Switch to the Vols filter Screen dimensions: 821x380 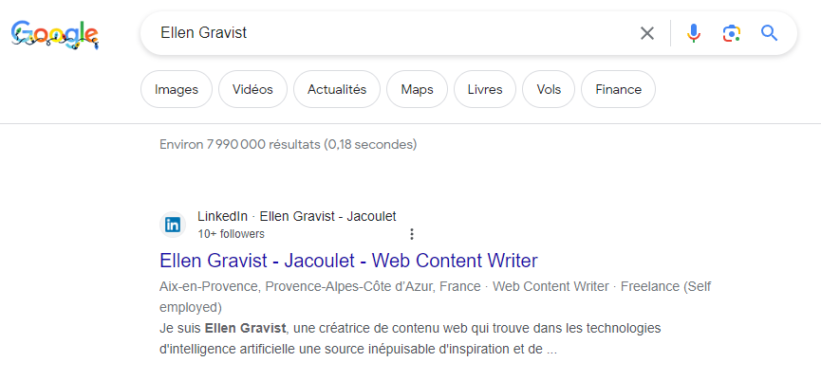point(549,89)
